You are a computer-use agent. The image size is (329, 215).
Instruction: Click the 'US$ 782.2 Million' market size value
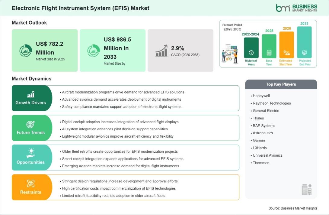click(x=50, y=48)
